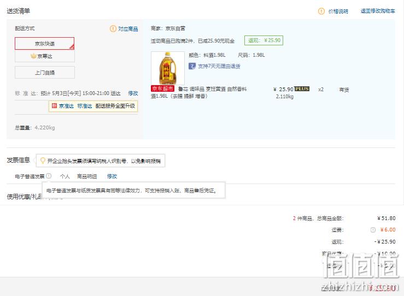
Task: Select 京东快递 delivery option
Action: [45, 44]
